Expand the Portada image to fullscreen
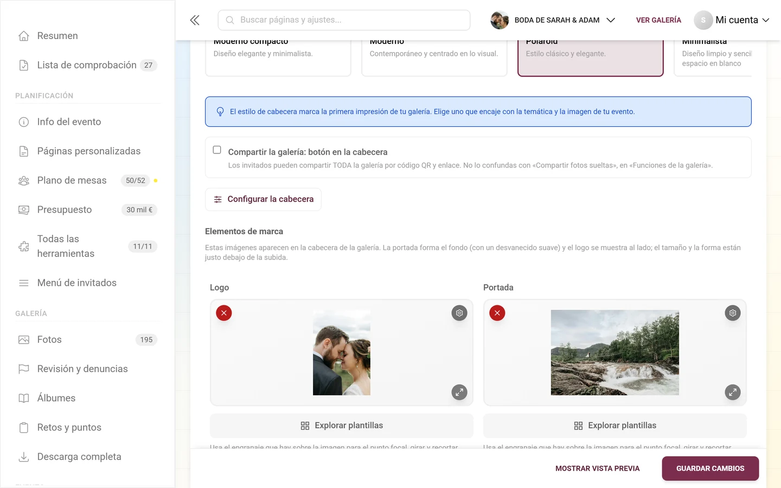Viewport: 781px width, 488px height. click(733, 392)
